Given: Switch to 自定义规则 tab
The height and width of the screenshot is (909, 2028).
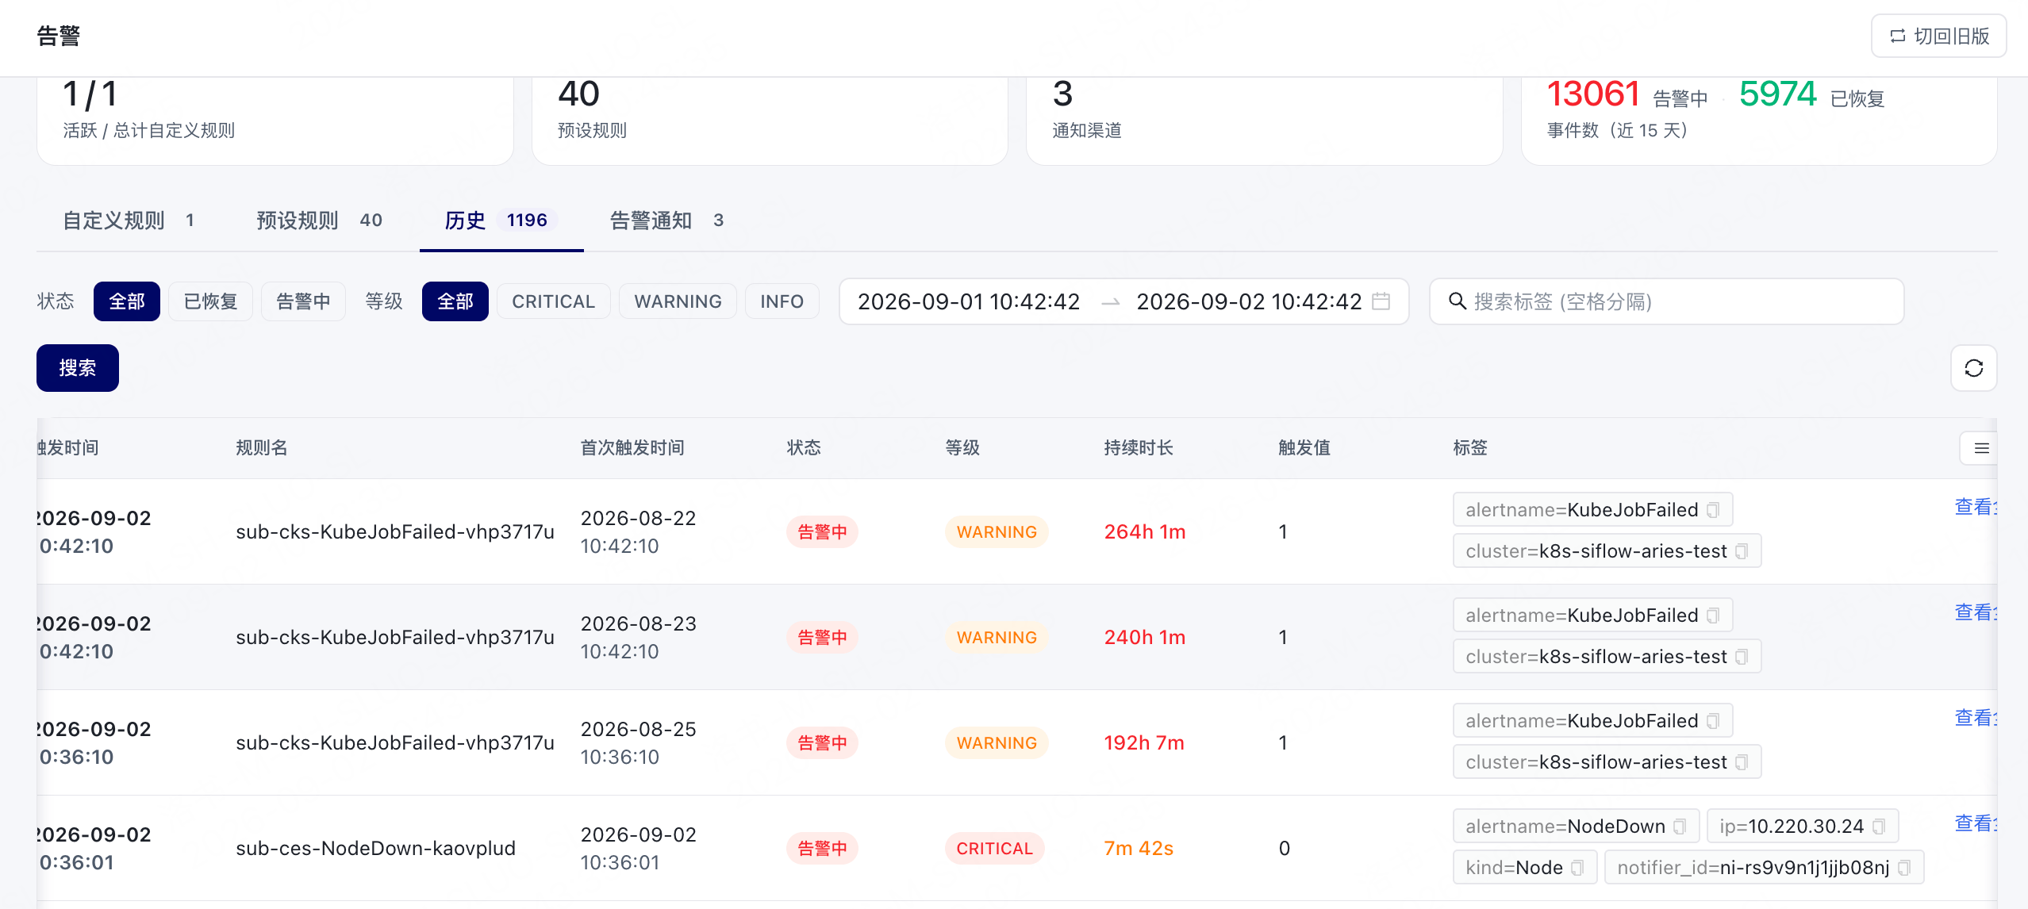Looking at the screenshot, I should point(129,221).
